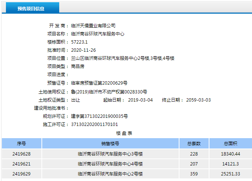This screenshot has height=181, width=252.
Task: Click the 预售证号 field label
Action: [x=58, y=83]
